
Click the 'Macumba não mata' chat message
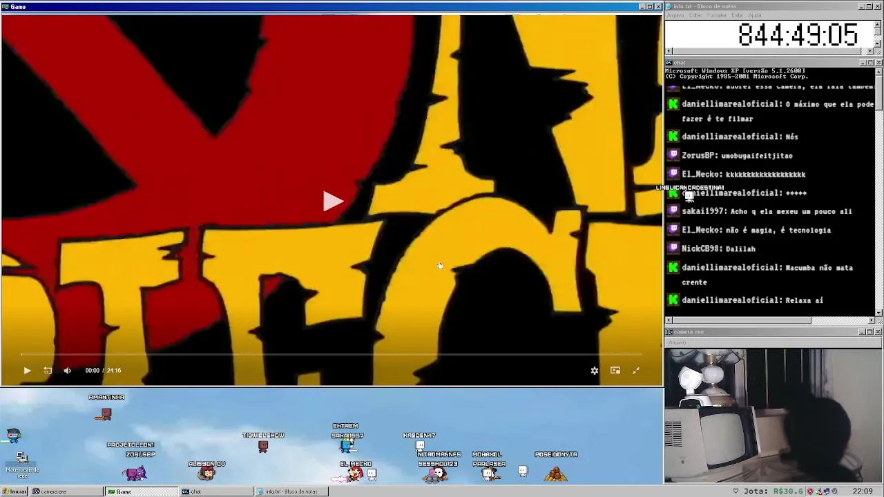pos(819,268)
